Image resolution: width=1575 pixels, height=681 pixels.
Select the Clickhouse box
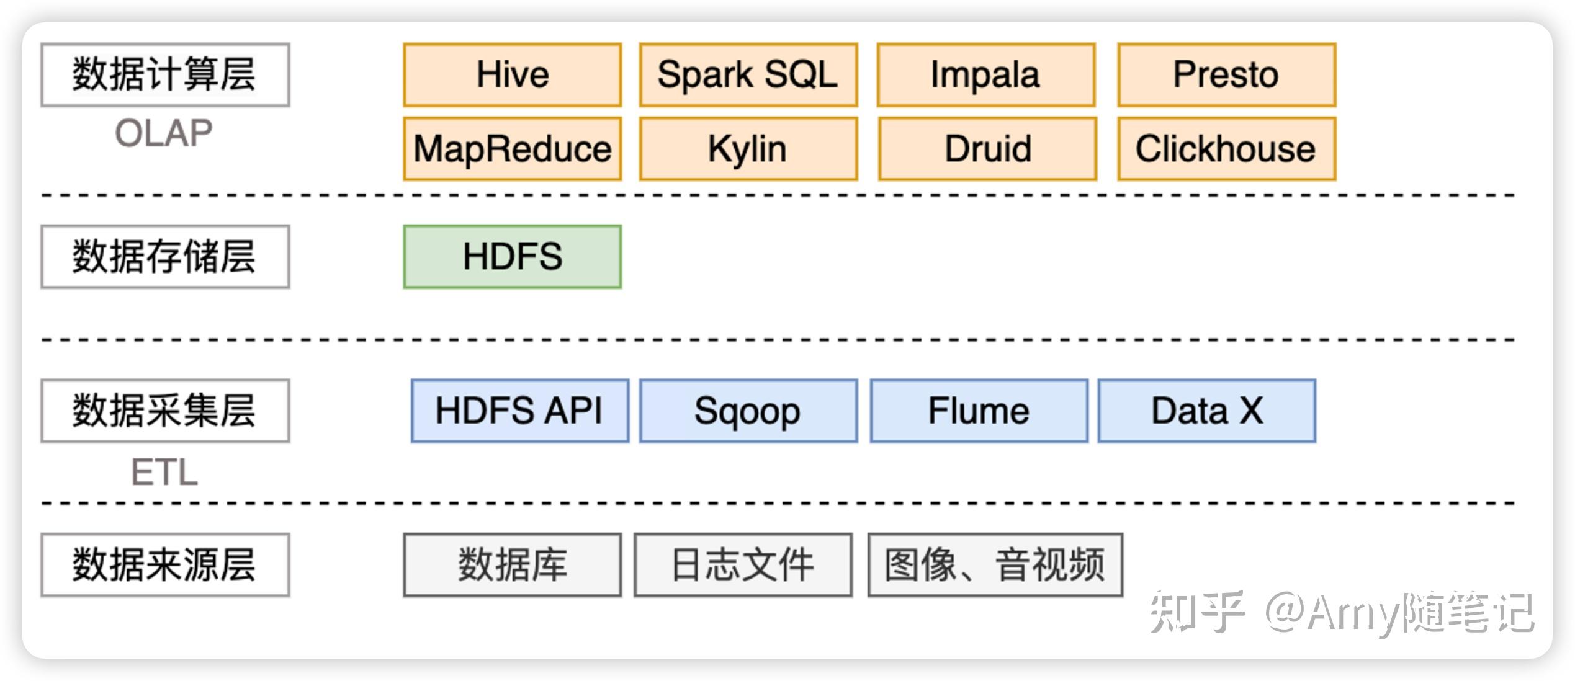tap(1227, 149)
